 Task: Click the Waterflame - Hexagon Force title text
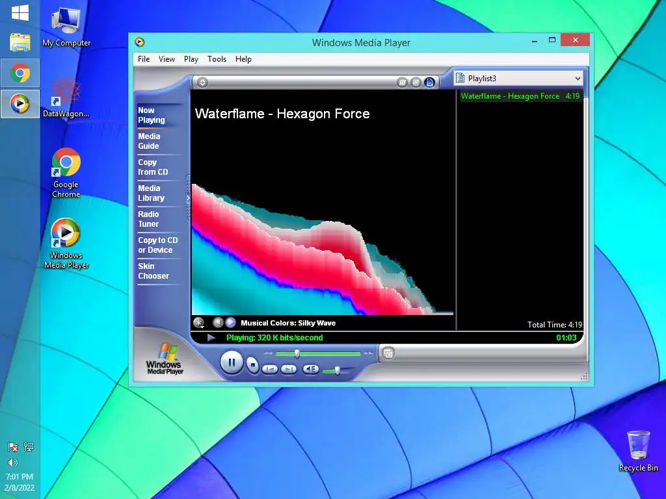282,114
